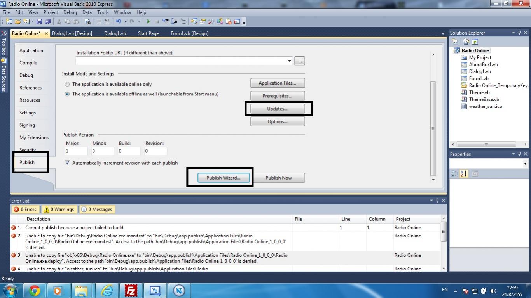Open the Solution Explorer window position dropdown
Viewport: 531px width, 298px height.
513,33
